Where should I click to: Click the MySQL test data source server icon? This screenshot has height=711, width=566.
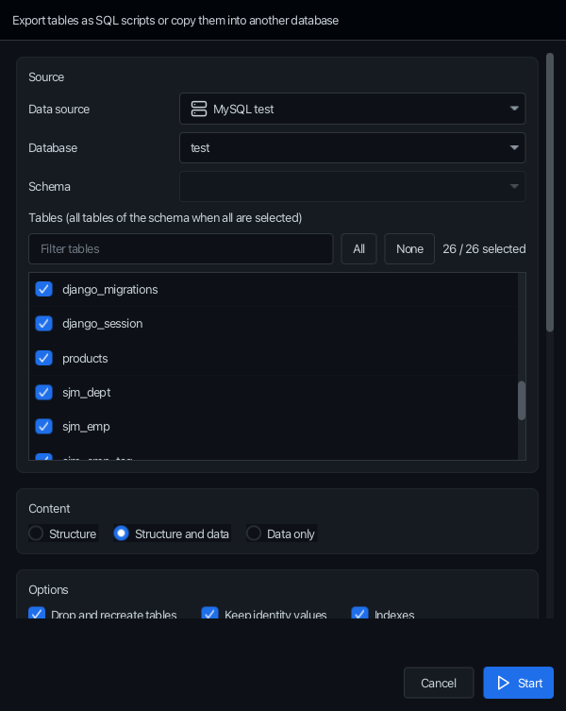199,109
